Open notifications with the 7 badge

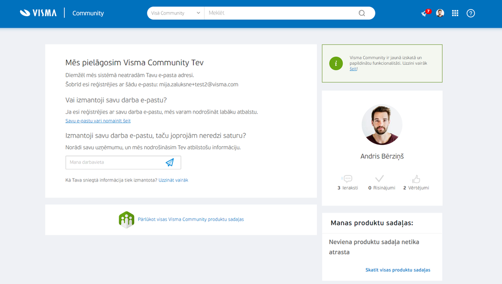426,13
